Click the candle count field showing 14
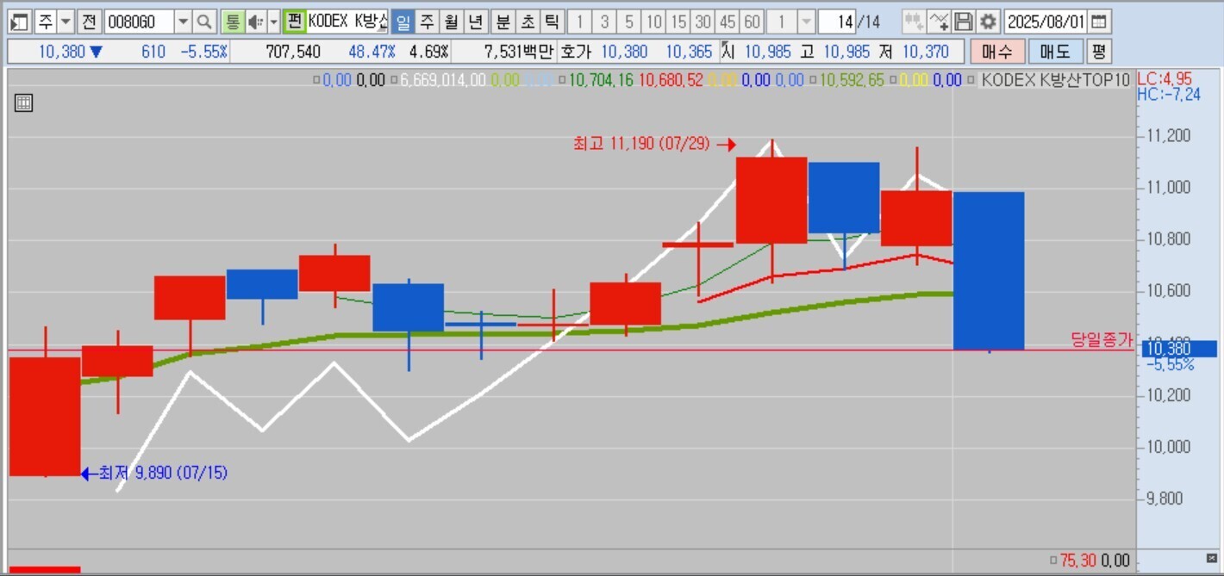The height and width of the screenshot is (576, 1224). [835, 22]
